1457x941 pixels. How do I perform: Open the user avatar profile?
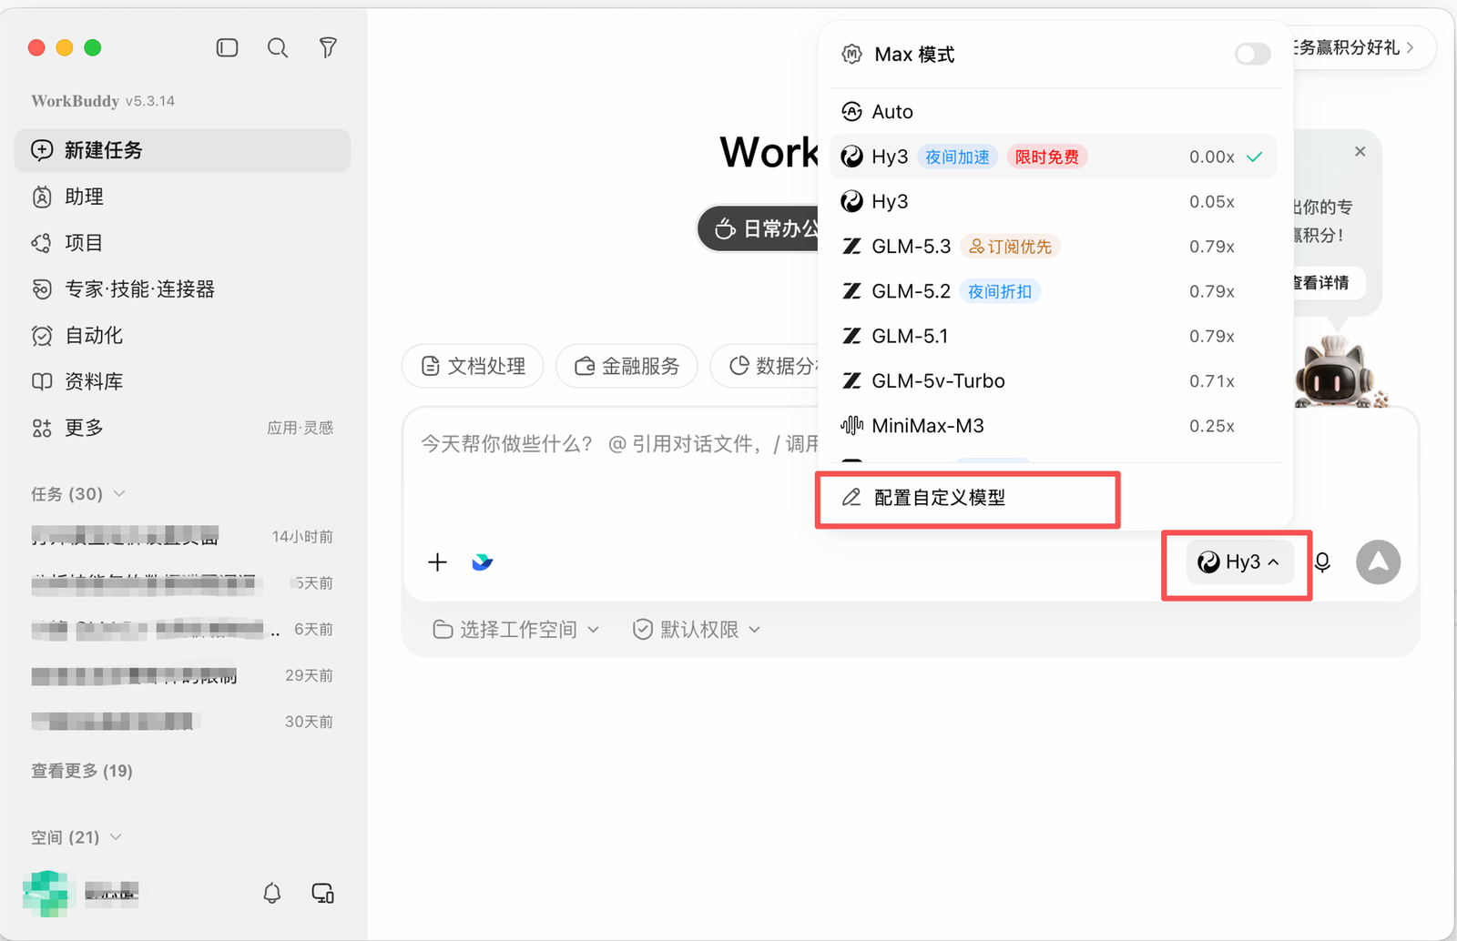pyautogui.click(x=46, y=894)
